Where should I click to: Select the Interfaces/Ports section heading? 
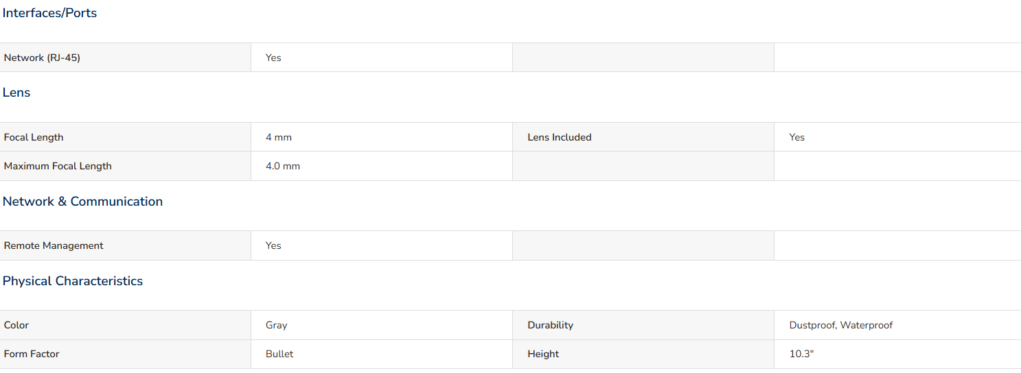pos(49,13)
